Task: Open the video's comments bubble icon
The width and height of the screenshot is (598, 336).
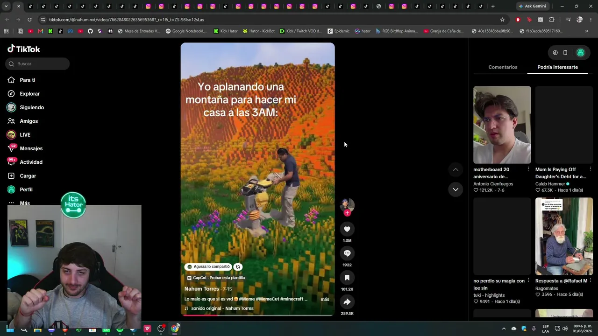Action: click(347, 253)
